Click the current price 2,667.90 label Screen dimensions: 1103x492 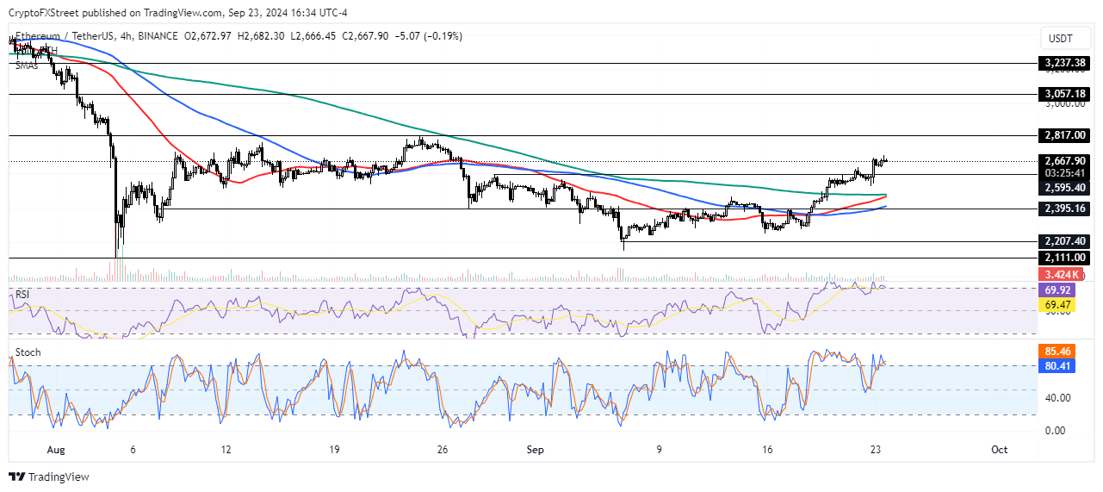click(x=1065, y=160)
